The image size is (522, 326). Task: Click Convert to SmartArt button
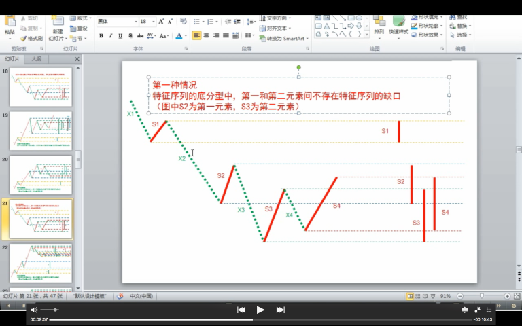click(x=281, y=39)
